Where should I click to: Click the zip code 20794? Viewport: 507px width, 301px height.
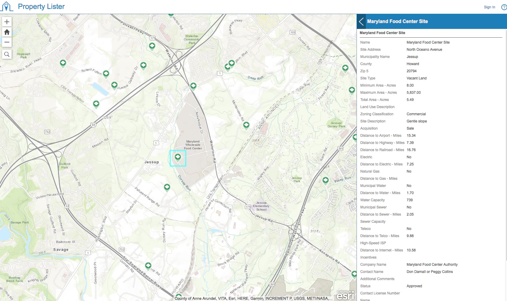412,71
